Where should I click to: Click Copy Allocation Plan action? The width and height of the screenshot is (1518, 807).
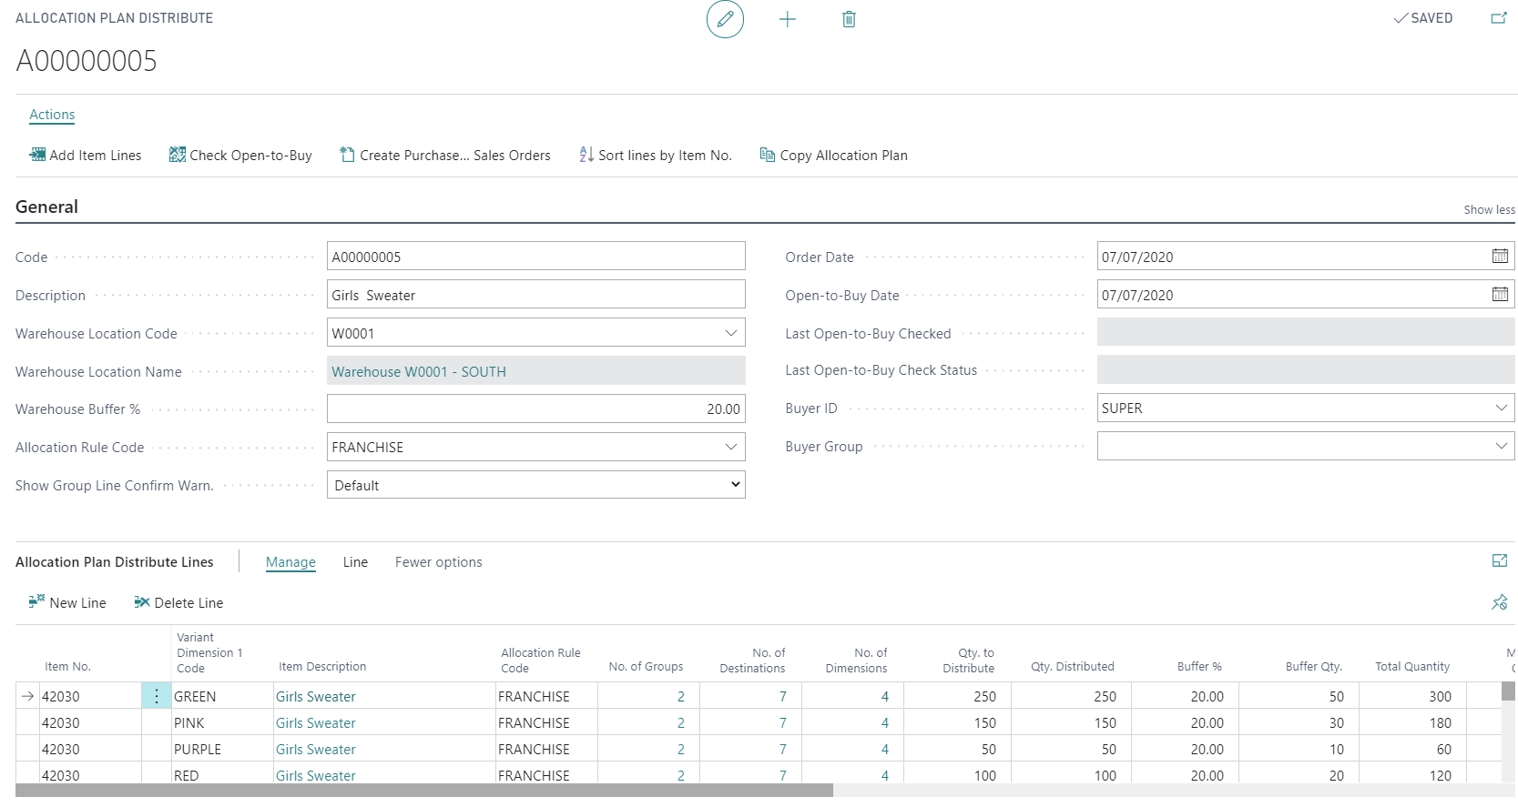tap(833, 156)
